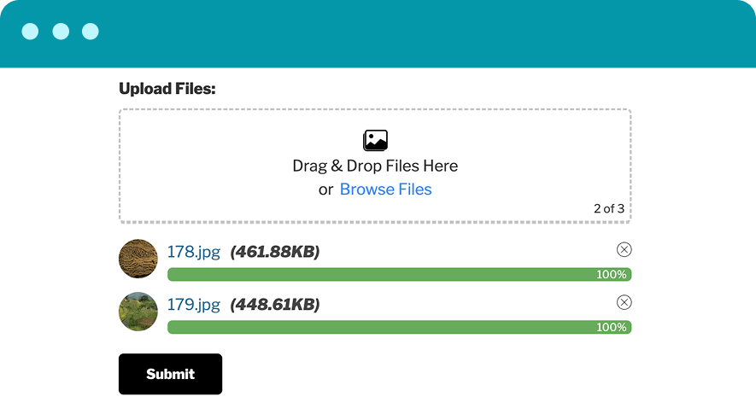Click the 178.jpg green progress bar
This screenshot has height=414, width=756.
pos(399,274)
